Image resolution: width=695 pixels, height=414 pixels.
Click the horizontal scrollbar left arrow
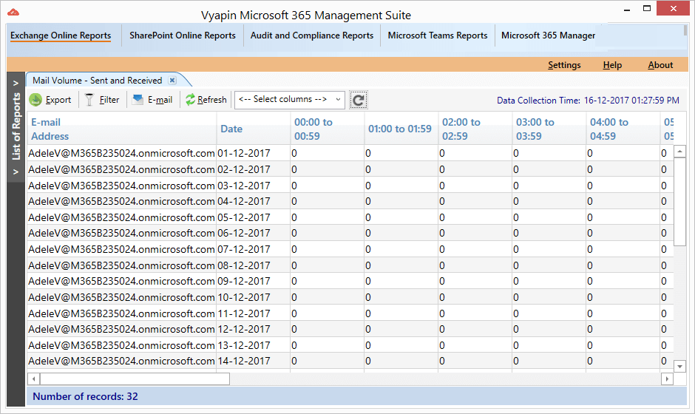34,379
